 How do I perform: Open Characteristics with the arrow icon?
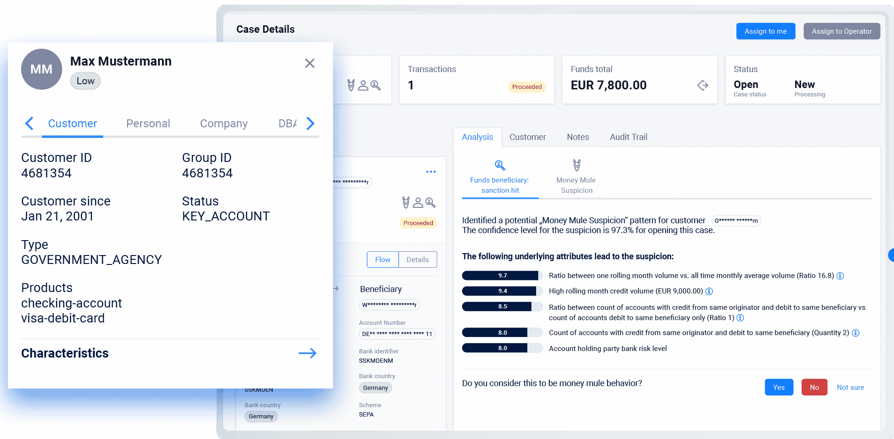click(x=308, y=353)
